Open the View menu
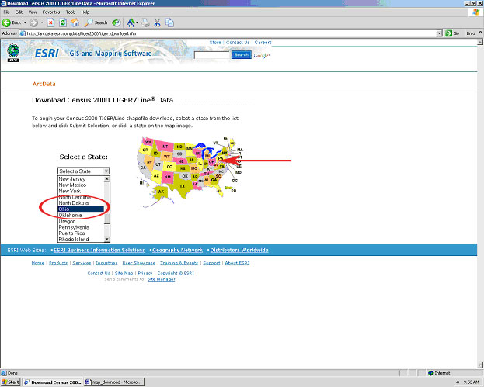This screenshot has width=484, height=387. (x=33, y=12)
